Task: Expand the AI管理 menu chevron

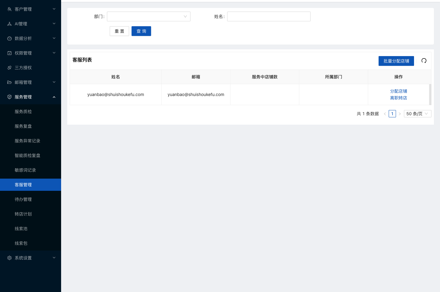Action: click(54, 24)
